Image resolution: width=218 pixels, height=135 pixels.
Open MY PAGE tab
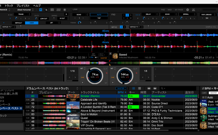click(179, 10)
